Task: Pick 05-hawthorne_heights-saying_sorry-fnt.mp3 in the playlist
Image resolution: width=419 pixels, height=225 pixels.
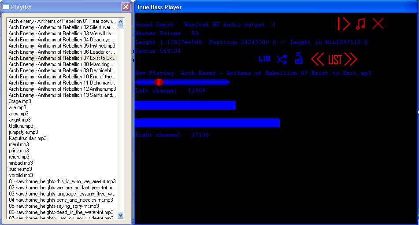Action: tap(54, 206)
